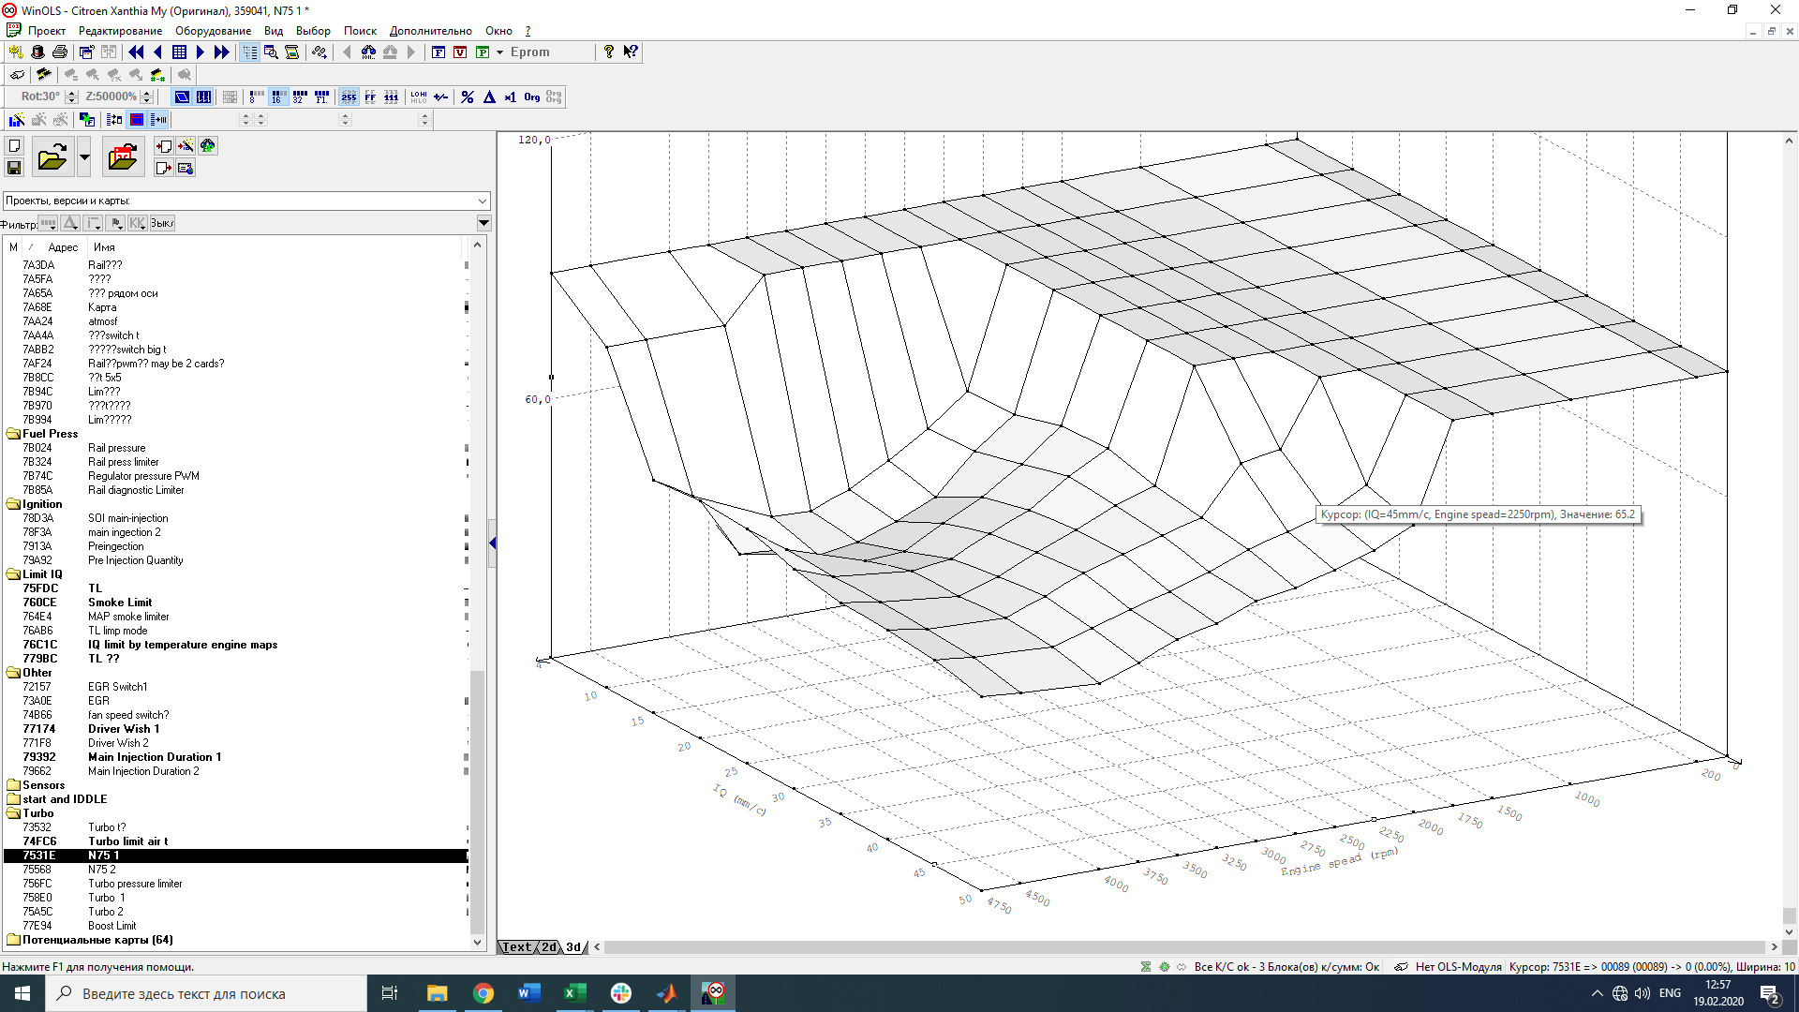Toggle hexadecimal FF number display
The image size is (1799, 1012).
pyautogui.click(x=370, y=97)
